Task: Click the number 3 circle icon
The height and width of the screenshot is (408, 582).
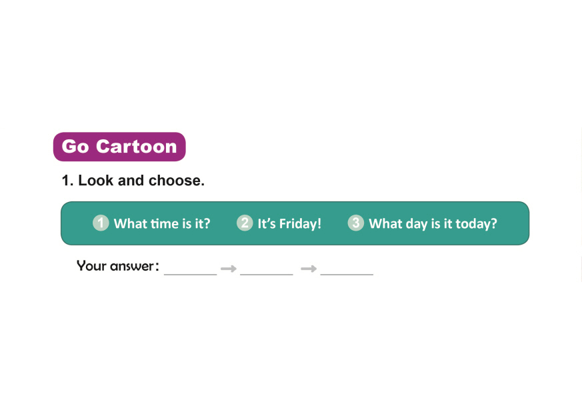Action: point(356,223)
